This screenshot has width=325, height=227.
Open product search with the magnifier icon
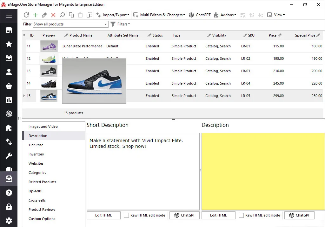tap(62, 15)
